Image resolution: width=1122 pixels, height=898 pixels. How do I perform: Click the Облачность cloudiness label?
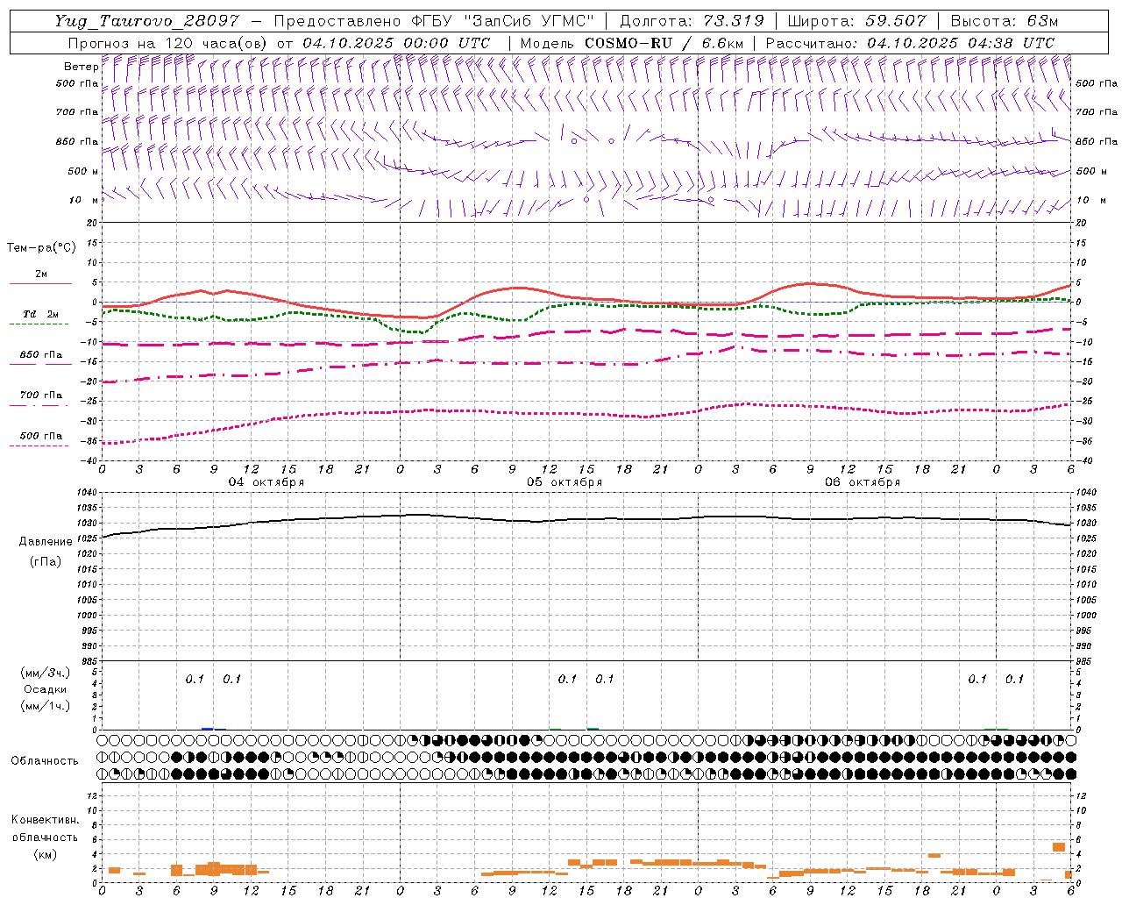coord(45,761)
